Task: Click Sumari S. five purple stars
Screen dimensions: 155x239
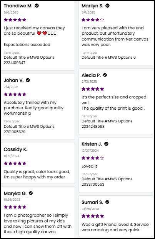Action: coord(93,216)
